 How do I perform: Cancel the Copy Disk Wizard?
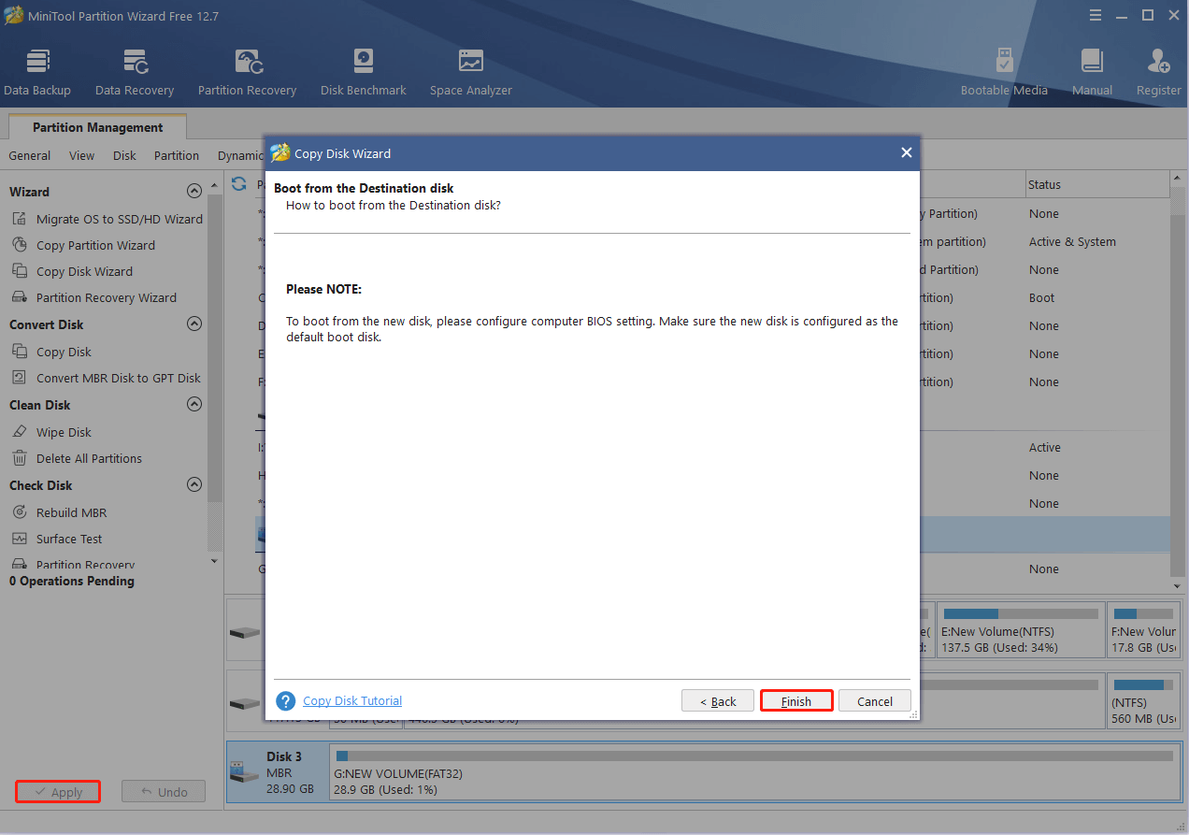tap(875, 701)
